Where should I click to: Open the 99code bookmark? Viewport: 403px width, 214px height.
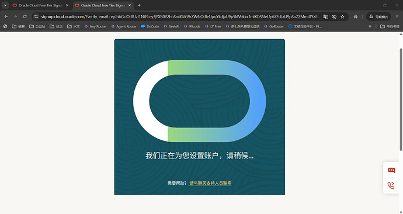pyautogui.click(x=192, y=26)
